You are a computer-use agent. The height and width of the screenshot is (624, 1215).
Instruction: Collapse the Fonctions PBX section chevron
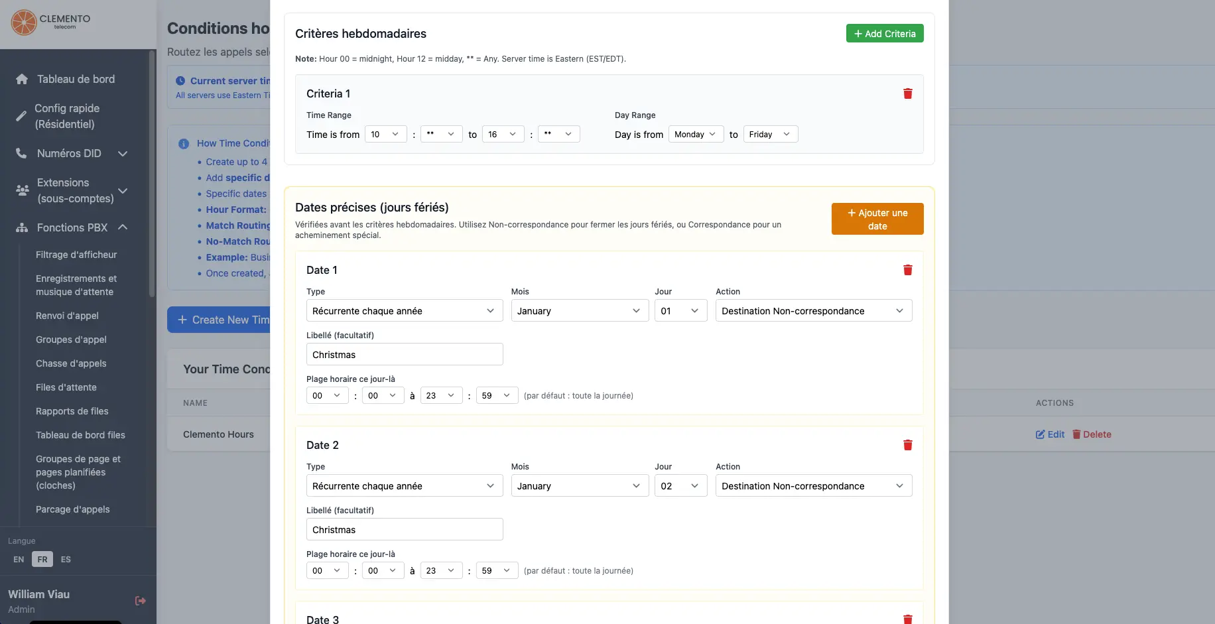(123, 227)
